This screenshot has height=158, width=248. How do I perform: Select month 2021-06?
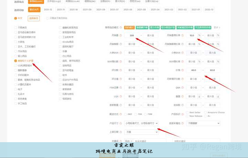(x=128, y=10)
